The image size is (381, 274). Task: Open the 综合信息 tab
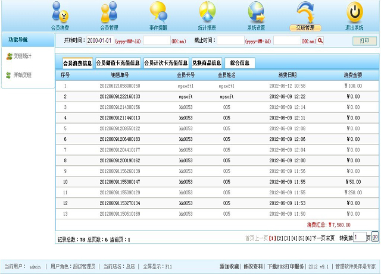(239, 63)
